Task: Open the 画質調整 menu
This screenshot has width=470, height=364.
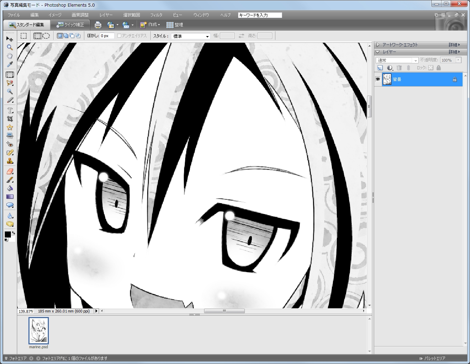Action: point(80,15)
